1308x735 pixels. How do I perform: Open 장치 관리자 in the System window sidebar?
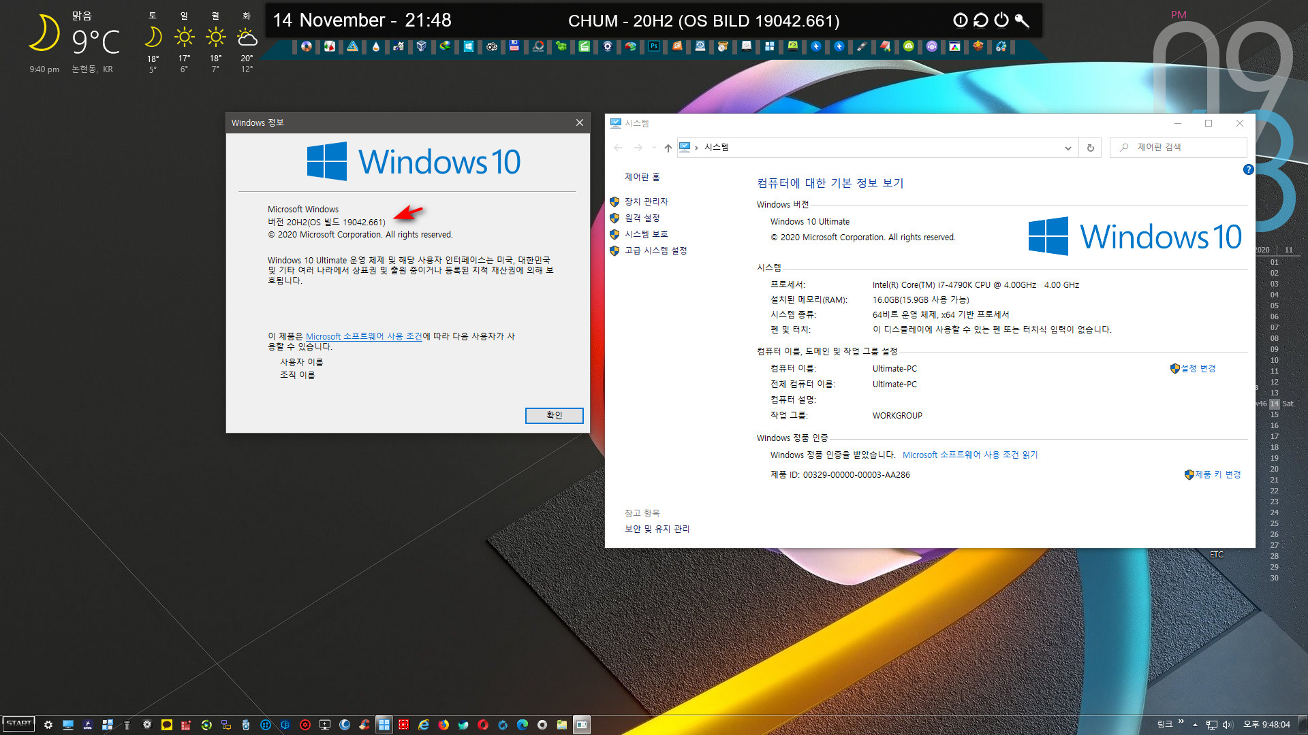coord(646,201)
